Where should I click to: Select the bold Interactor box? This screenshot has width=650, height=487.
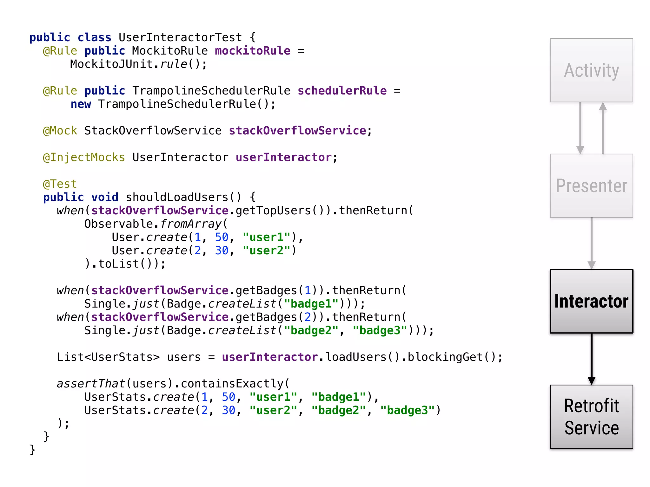[591, 301]
